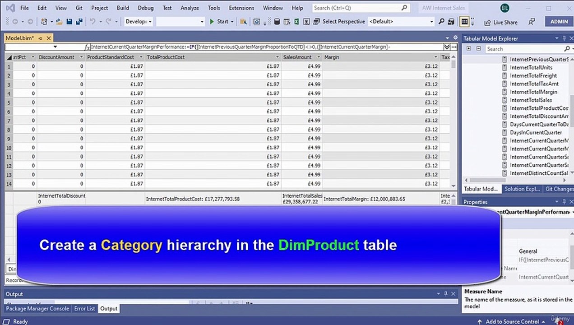Open SalesAmount column filter dropdown

(319, 57)
